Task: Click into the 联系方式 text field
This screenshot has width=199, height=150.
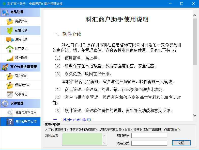Action: click(x=149, y=143)
